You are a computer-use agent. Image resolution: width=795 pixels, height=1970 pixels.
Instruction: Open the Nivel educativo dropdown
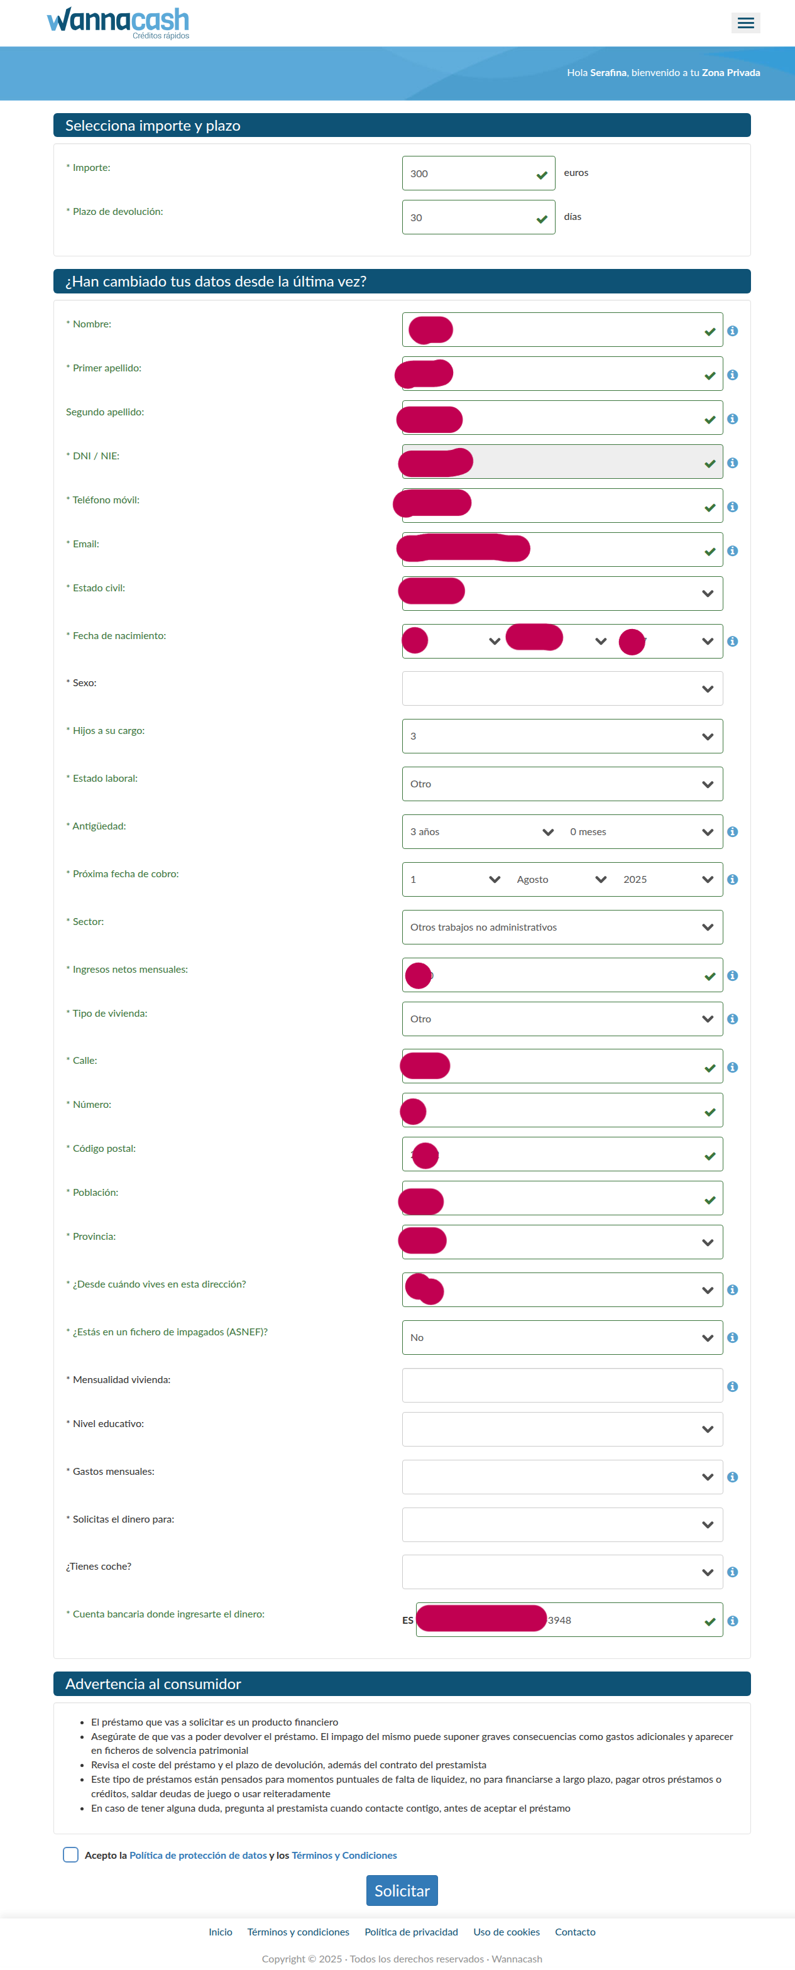[x=562, y=1430]
